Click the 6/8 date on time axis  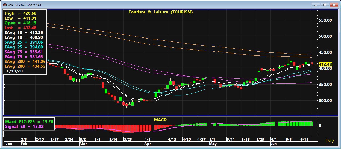click(288, 140)
